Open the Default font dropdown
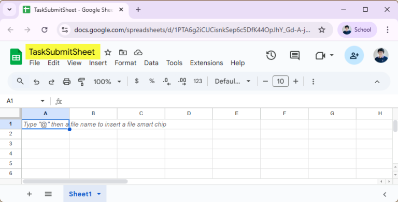 pyautogui.click(x=233, y=81)
